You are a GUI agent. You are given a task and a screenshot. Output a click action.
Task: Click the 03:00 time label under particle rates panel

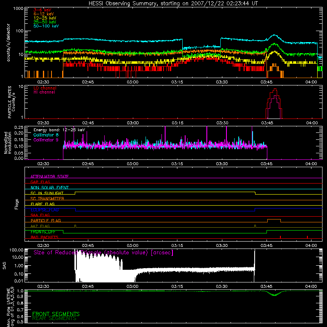[x=132, y=123]
